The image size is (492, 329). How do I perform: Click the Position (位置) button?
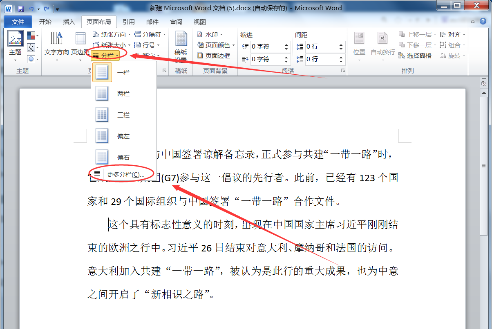point(359,46)
